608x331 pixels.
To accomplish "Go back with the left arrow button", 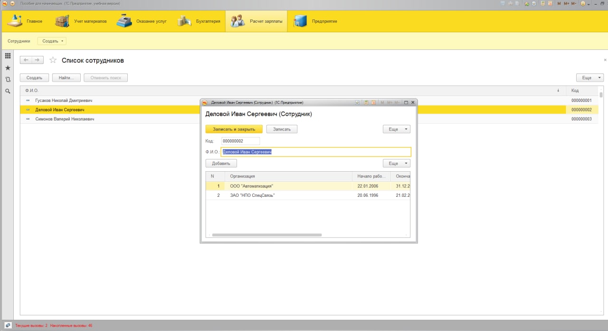I will tap(26, 60).
